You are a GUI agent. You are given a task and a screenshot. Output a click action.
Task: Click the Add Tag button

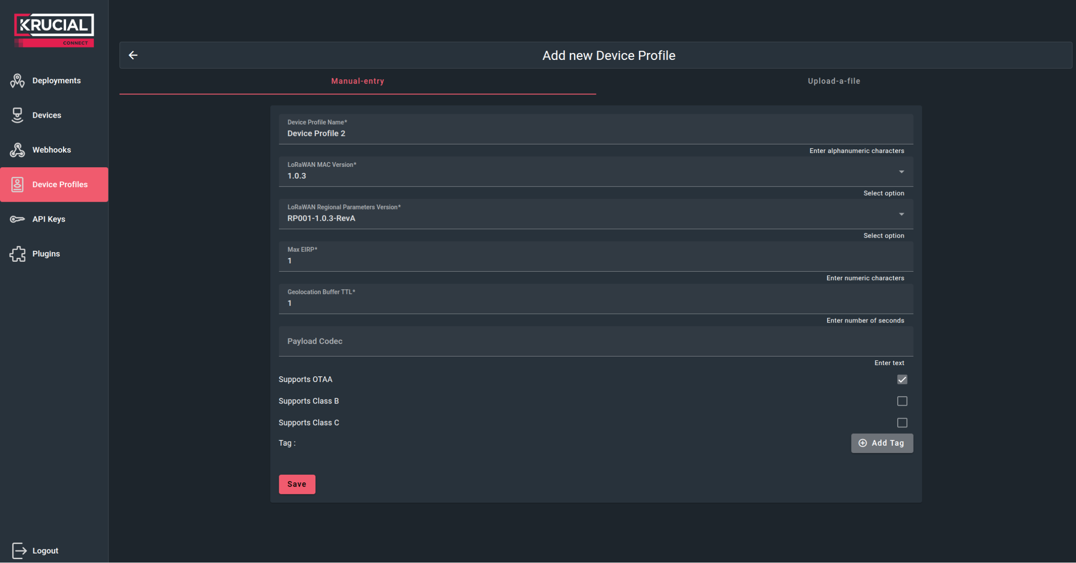882,443
